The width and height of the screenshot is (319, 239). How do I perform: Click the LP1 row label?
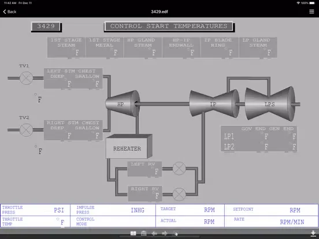click(x=229, y=137)
